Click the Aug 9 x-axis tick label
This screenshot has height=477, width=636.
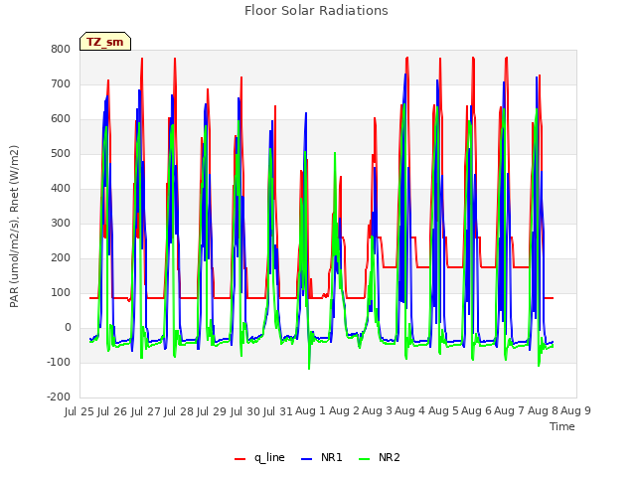coord(575,410)
